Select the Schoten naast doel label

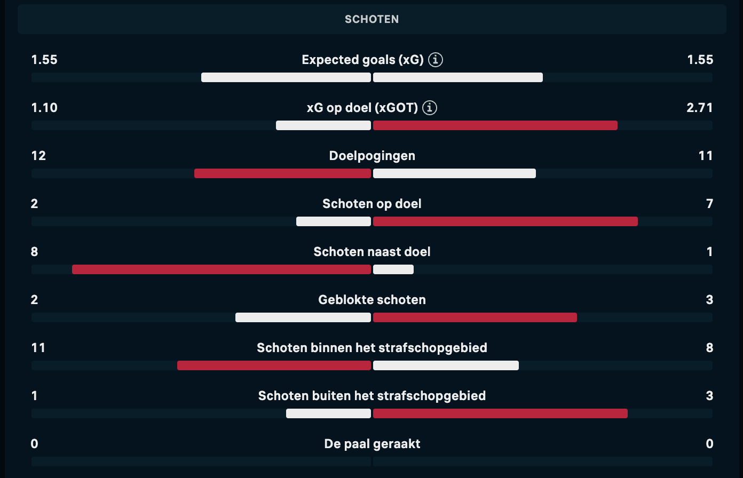point(371,252)
